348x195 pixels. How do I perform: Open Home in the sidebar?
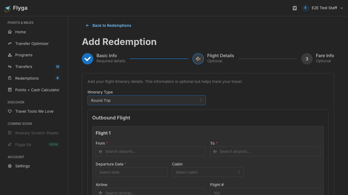(34, 32)
